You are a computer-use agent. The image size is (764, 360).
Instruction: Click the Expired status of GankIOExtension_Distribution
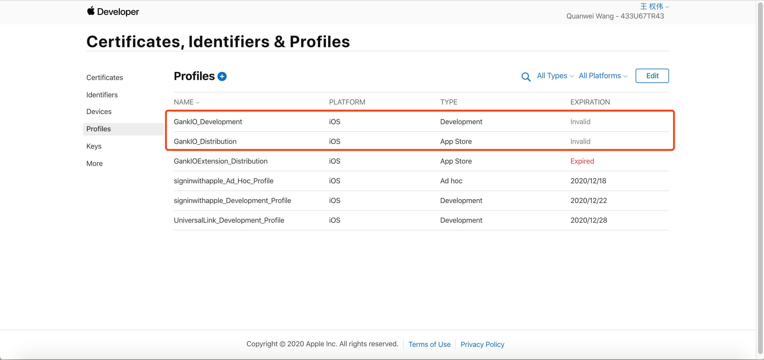582,161
